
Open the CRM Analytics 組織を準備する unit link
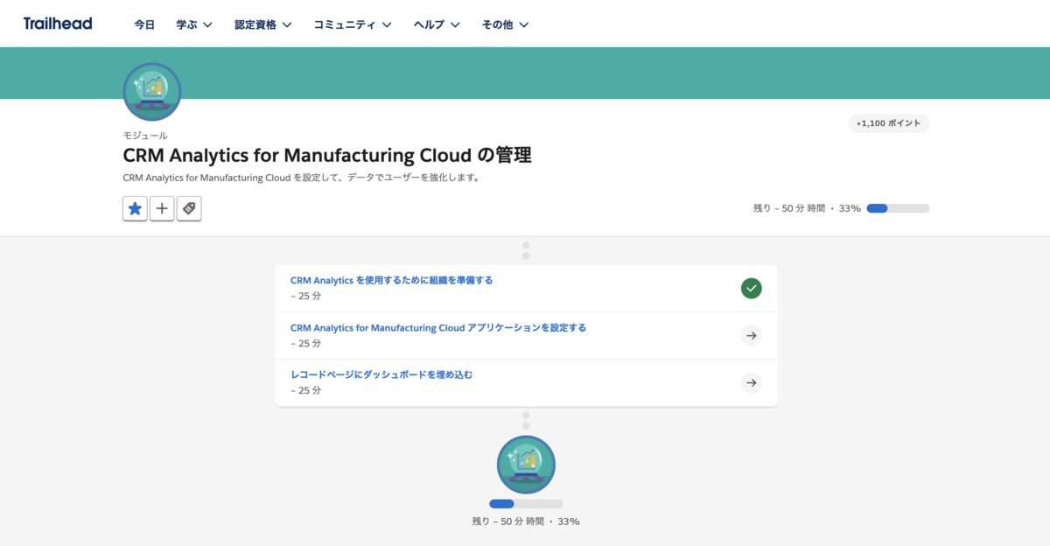point(391,279)
